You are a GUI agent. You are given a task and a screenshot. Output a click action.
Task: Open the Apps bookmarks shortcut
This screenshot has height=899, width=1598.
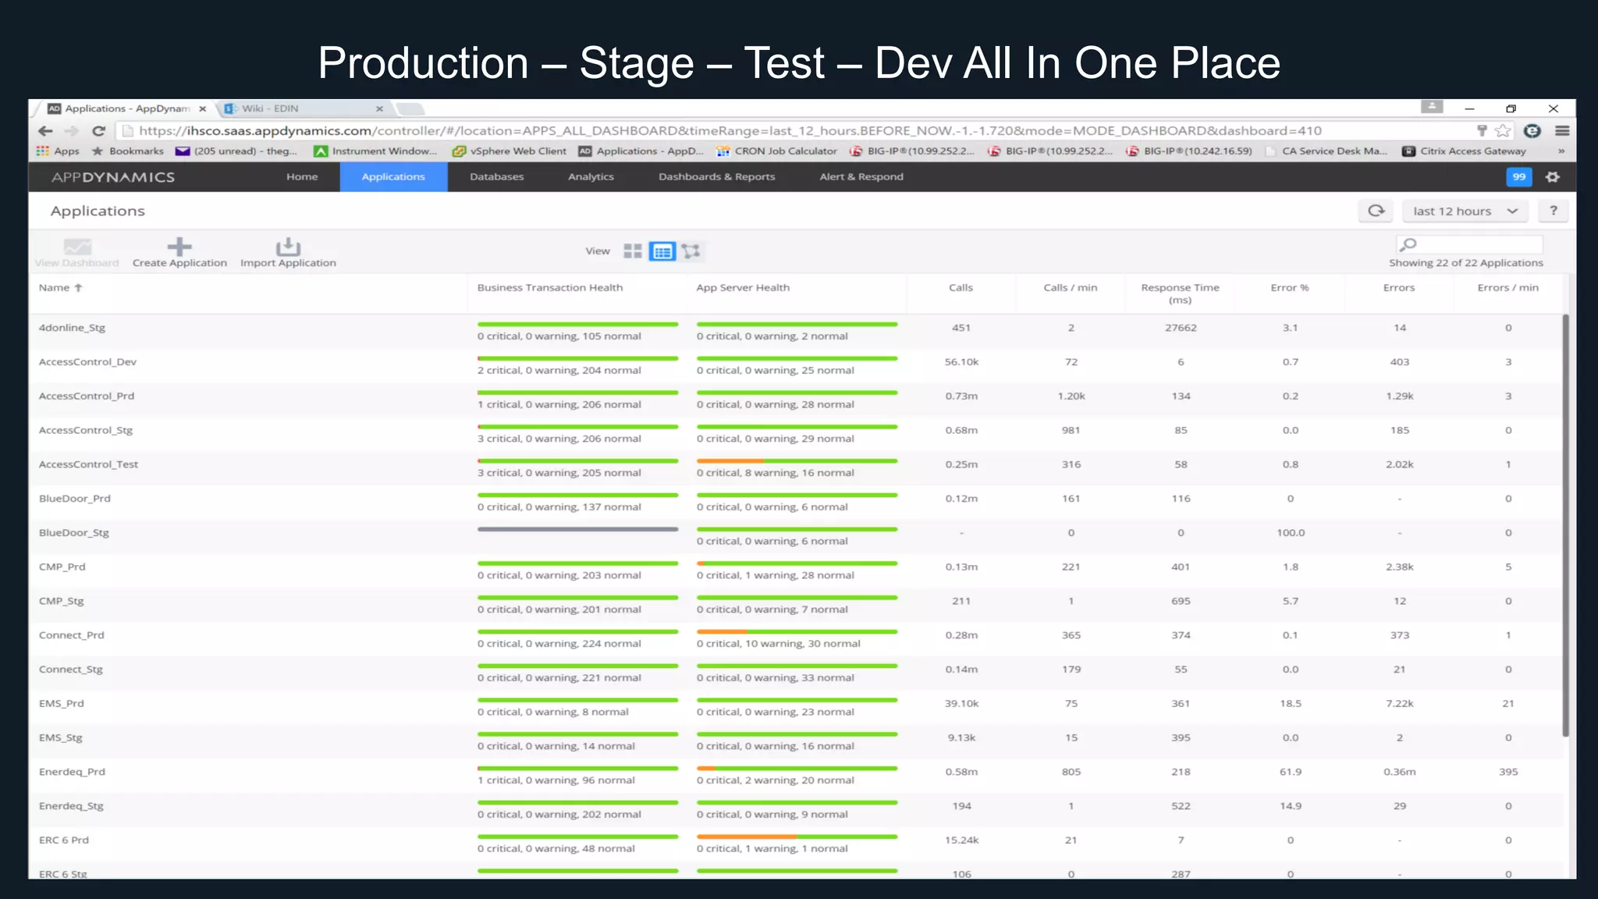coord(58,151)
